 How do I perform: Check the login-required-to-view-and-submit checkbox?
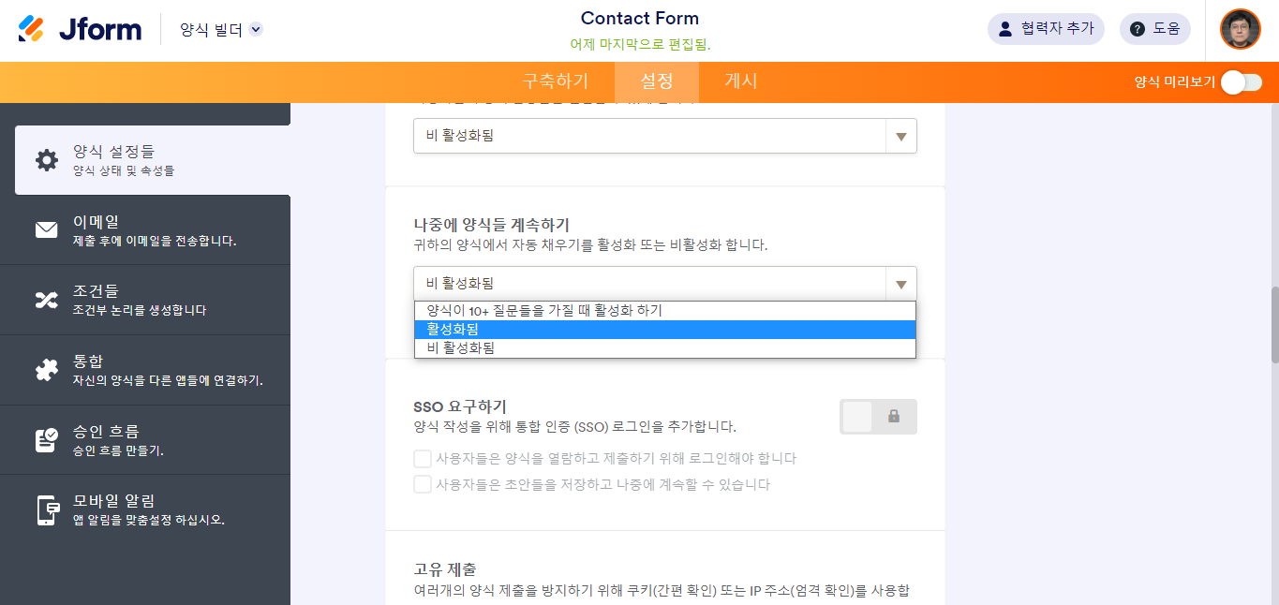click(x=423, y=459)
